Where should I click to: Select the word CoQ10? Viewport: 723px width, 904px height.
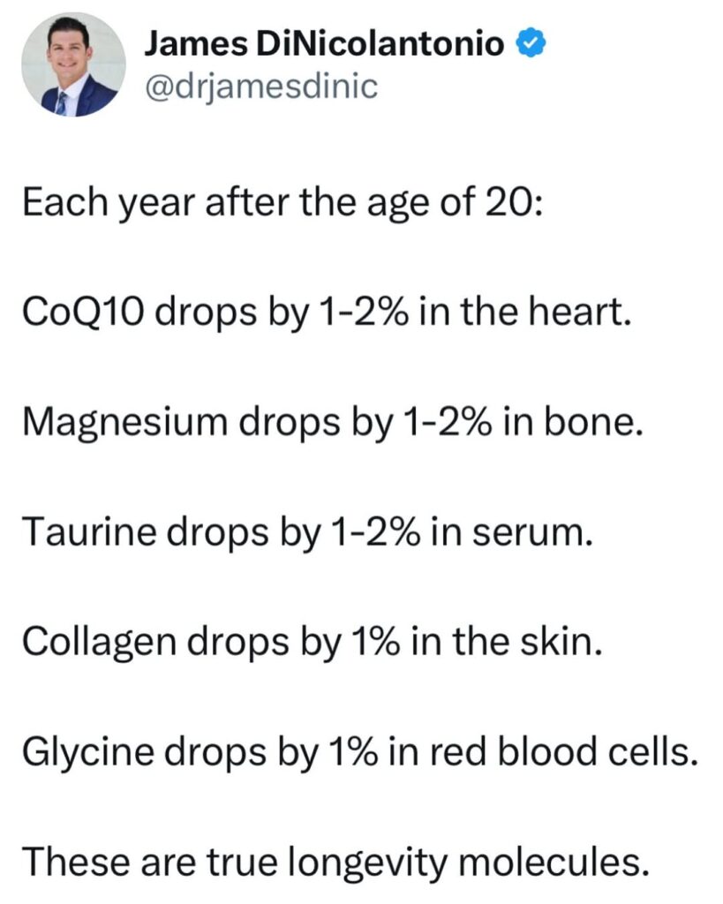[82, 312]
